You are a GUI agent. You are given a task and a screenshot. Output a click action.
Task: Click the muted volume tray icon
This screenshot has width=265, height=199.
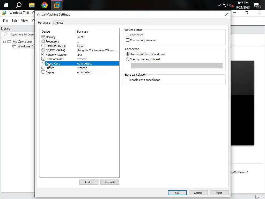231,5
